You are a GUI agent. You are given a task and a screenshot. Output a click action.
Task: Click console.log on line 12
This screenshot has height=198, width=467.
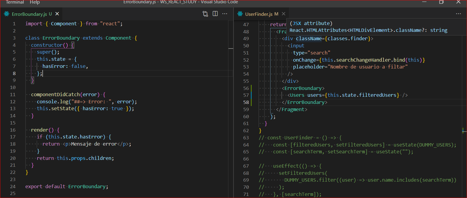[52, 102]
